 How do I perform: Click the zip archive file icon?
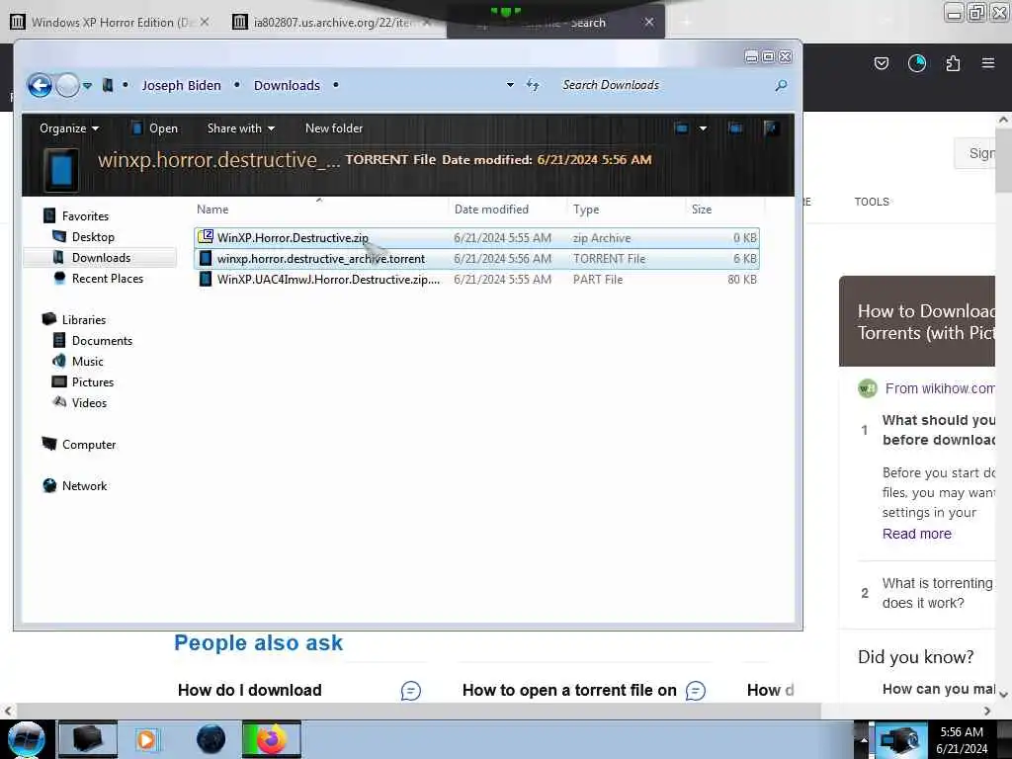point(206,237)
